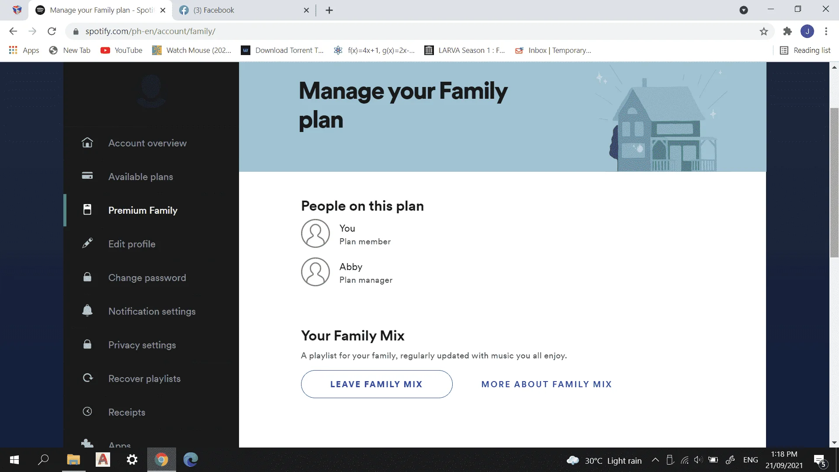Open the New Tab bookmark
The width and height of the screenshot is (839, 472).
coord(70,50)
